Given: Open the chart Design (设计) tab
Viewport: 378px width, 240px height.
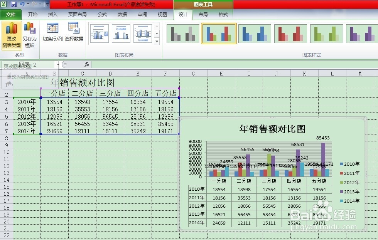Looking at the screenshot, I should pyautogui.click(x=183, y=14).
